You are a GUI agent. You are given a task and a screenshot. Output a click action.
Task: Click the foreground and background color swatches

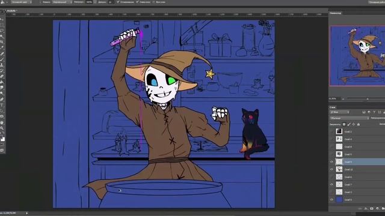[2, 139]
